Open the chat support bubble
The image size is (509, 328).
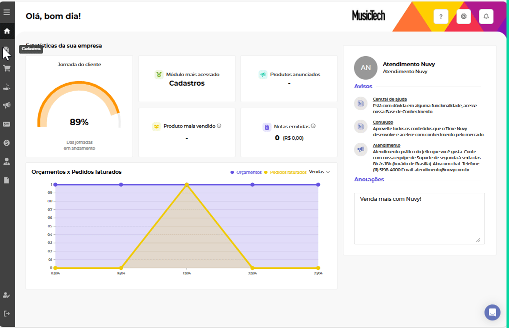[492, 312]
